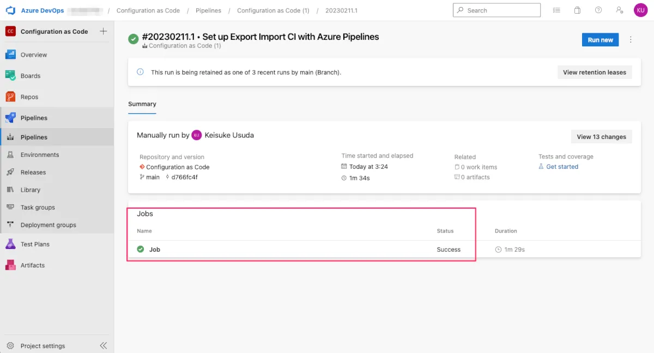Click the Get started link

562,167
